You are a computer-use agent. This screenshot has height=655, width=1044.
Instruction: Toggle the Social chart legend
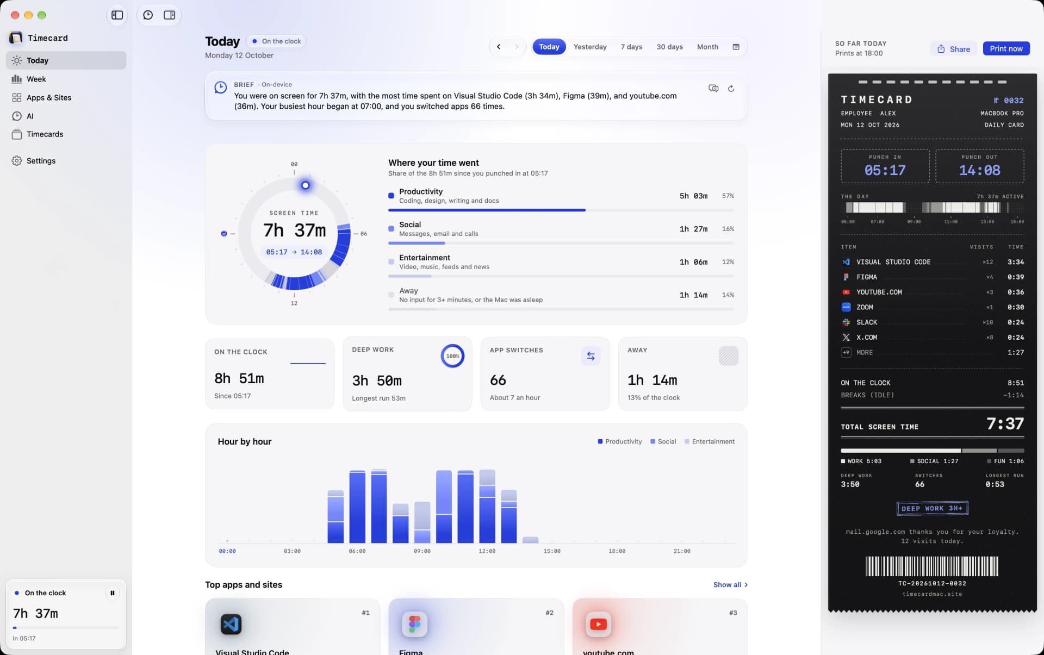663,441
